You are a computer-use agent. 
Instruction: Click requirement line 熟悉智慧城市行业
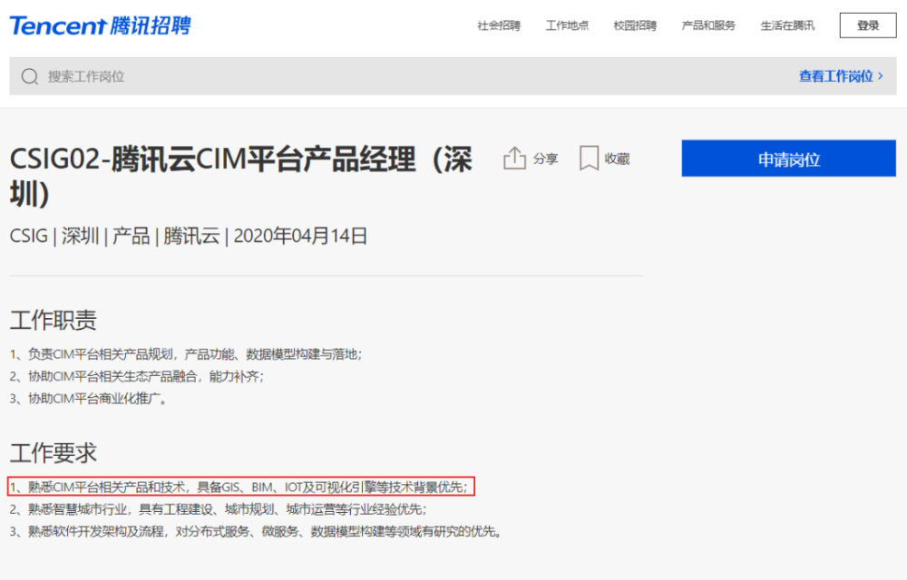click(219, 509)
